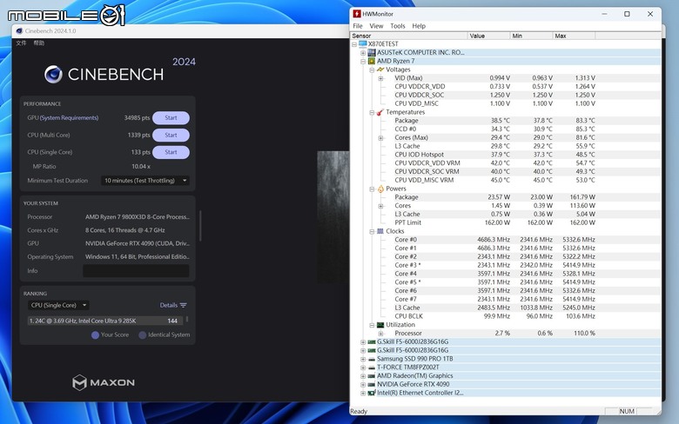Screen dimensions: 679x424
Task: Click the Utilization icon
Action: [x=380, y=325]
